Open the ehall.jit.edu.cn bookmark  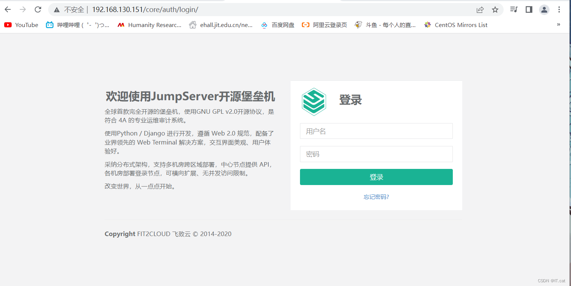point(221,25)
